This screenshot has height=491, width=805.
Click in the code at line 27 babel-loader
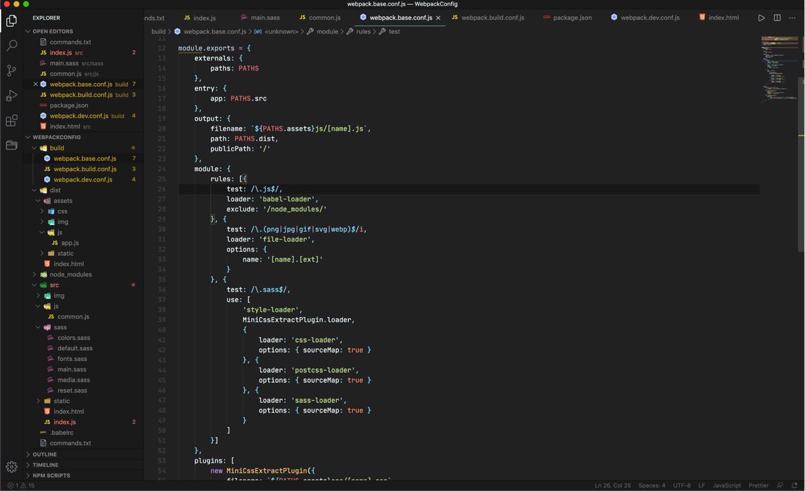289,199
